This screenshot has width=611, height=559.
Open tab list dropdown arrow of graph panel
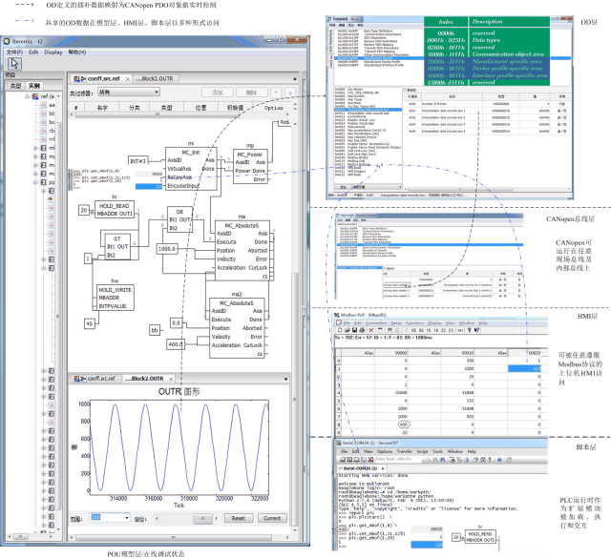tap(284, 379)
